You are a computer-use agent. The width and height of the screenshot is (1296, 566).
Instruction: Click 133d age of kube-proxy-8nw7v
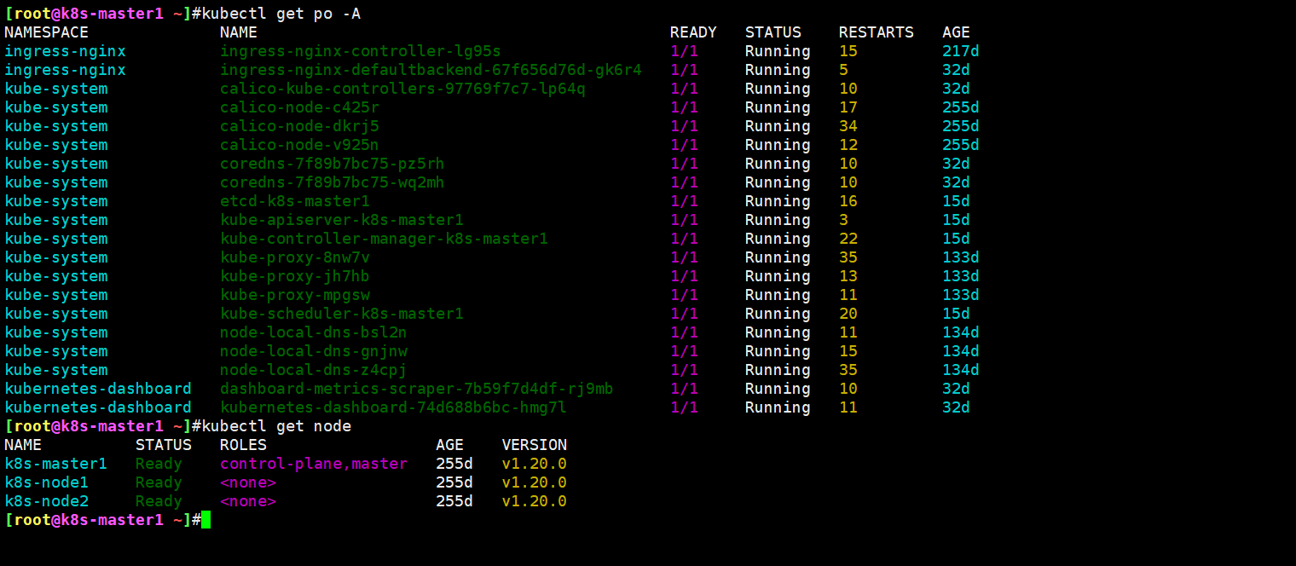click(x=960, y=257)
